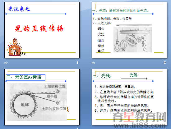
Task: Click the 一、光源 definition heading
Action: (x=121, y=11)
